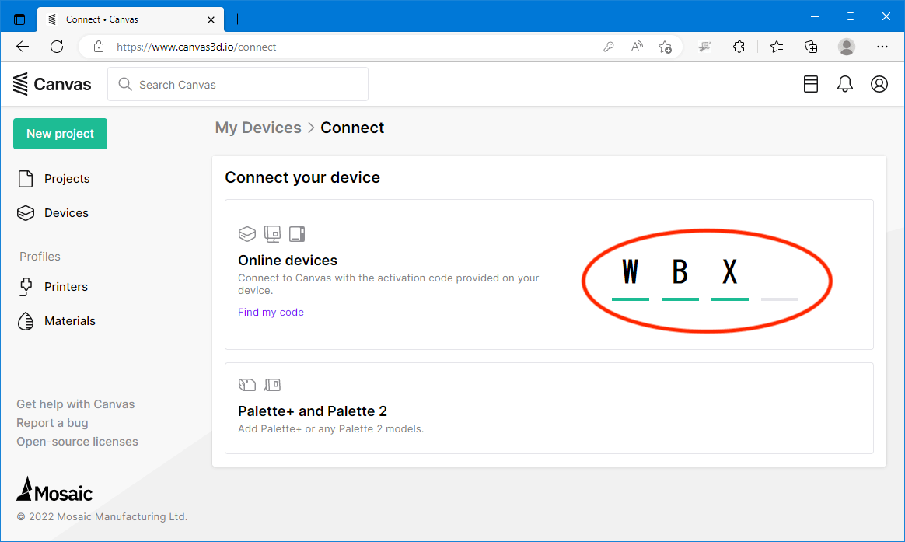Go back to My Devices breadcrumb
This screenshot has width=905, height=542.
point(258,128)
